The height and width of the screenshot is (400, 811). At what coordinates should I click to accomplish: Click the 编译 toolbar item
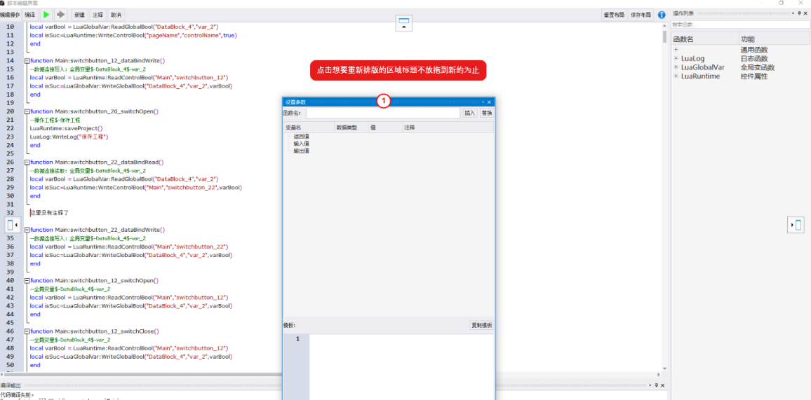tap(30, 15)
